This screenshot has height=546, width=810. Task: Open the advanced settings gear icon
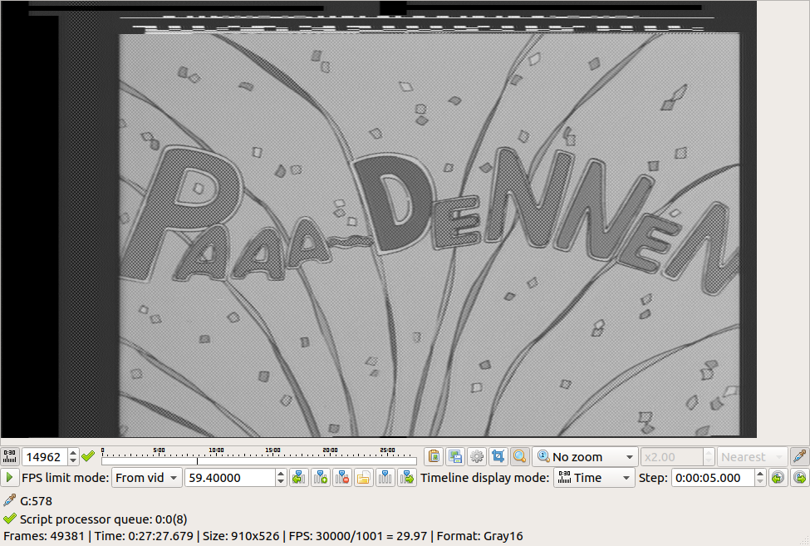click(x=477, y=456)
